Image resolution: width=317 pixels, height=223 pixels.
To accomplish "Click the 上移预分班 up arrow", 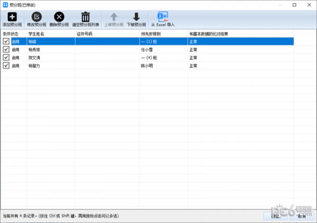I will pyautogui.click(x=114, y=16).
